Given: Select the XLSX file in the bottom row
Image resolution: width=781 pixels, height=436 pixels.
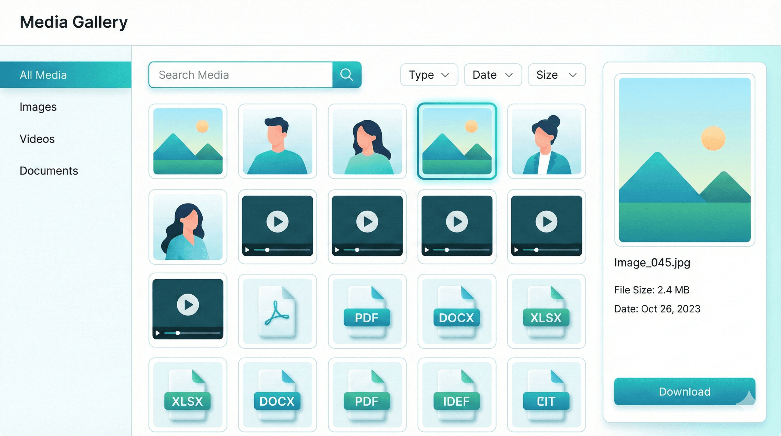Looking at the screenshot, I should [x=187, y=394].
